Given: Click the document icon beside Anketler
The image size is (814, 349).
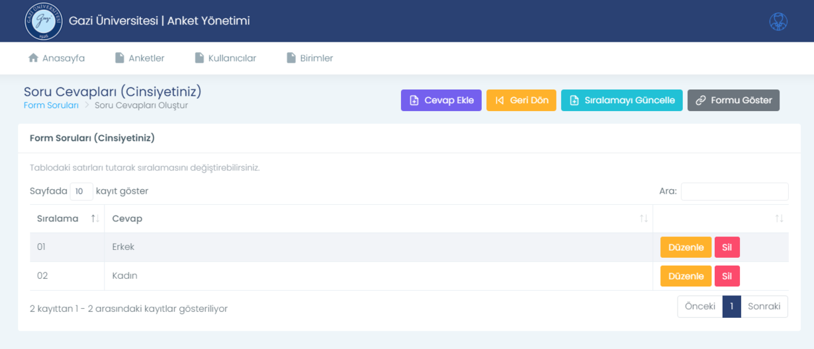Looking at the screenshot, I should (120, 58).
